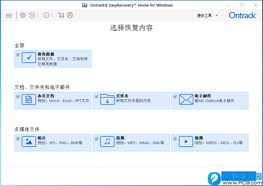Click the 办公文档 label

(46, 96)
